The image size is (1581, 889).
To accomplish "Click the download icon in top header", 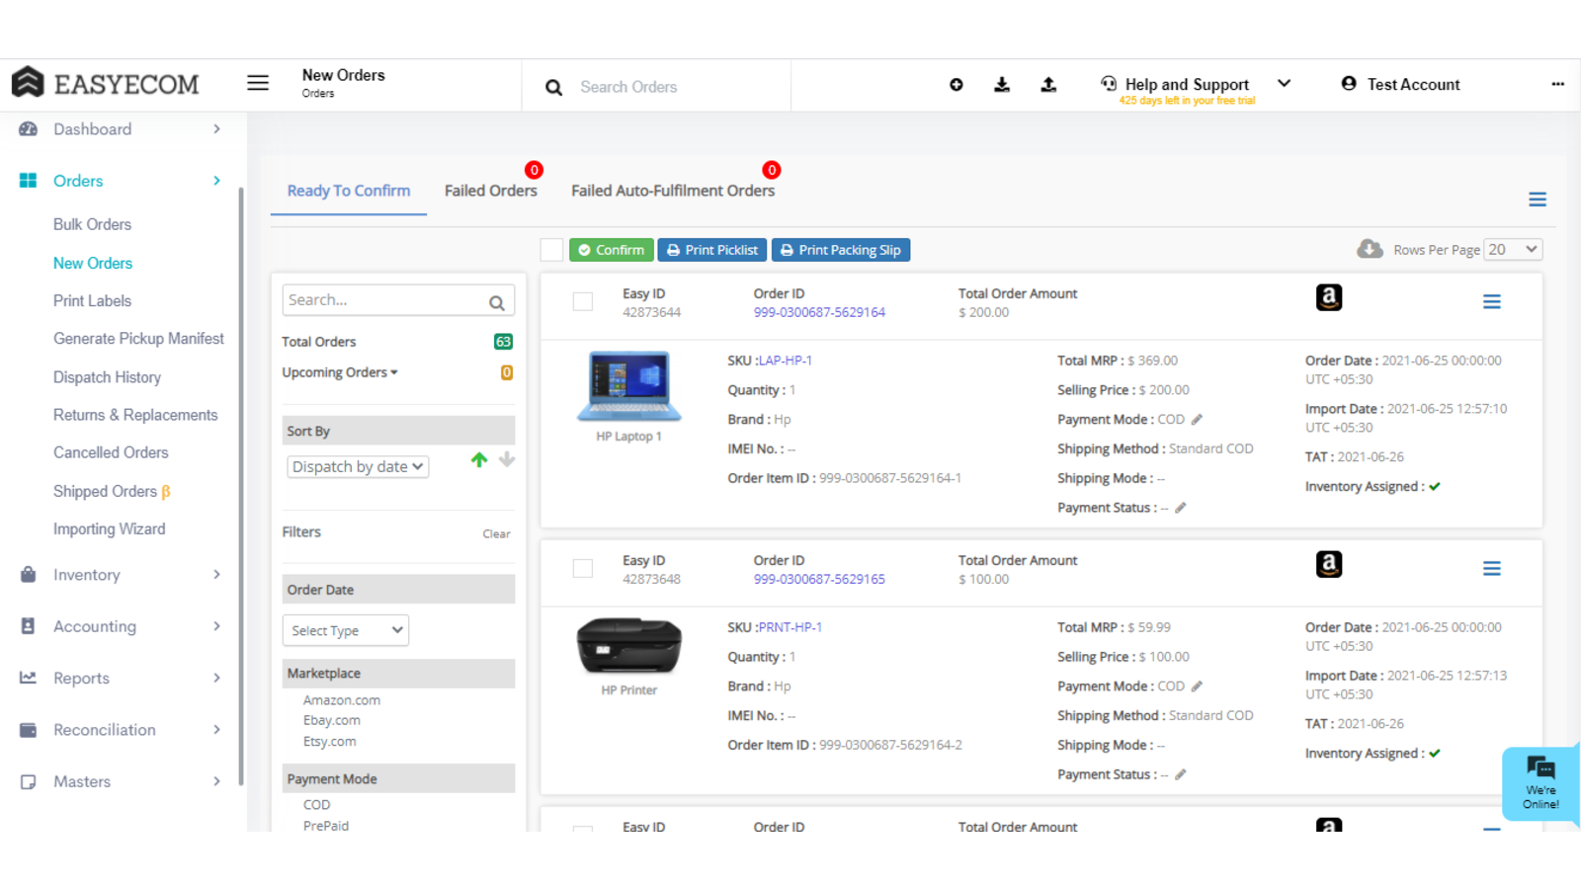I will (1002, 85).
